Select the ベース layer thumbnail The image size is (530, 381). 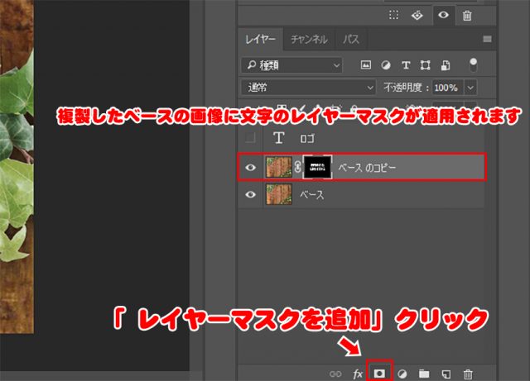coord(279,194)
